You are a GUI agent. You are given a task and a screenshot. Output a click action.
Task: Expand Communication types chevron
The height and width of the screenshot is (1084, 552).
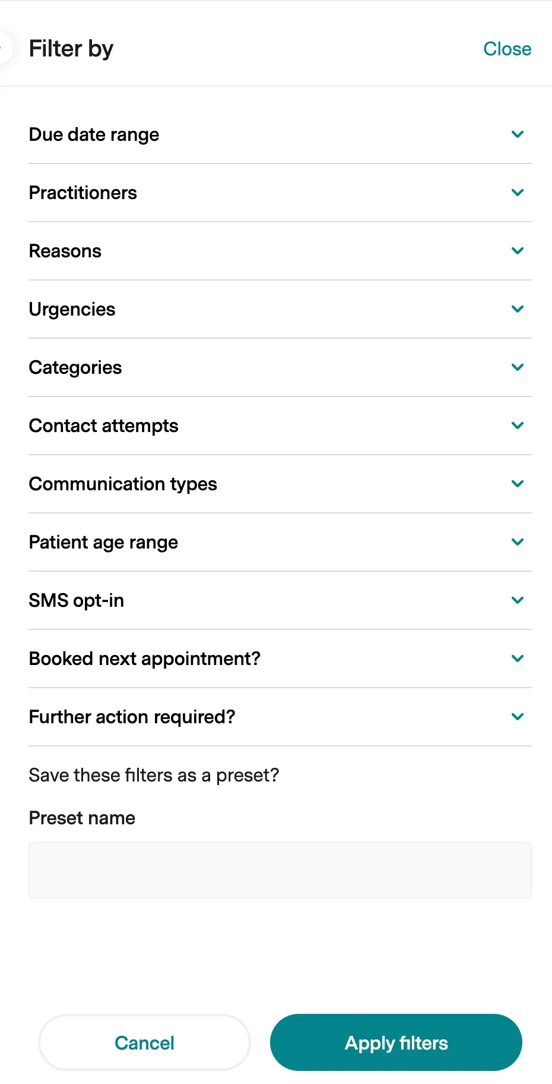point(518,484)
